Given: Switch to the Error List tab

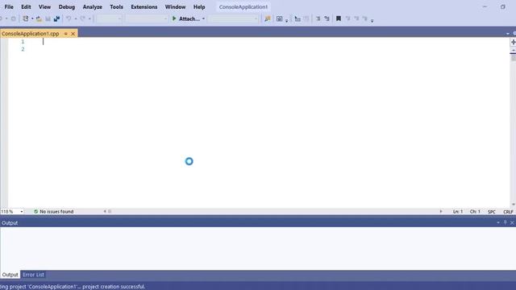Looking at the screenshot, I should pyautogui.click(x=33, y=275).
